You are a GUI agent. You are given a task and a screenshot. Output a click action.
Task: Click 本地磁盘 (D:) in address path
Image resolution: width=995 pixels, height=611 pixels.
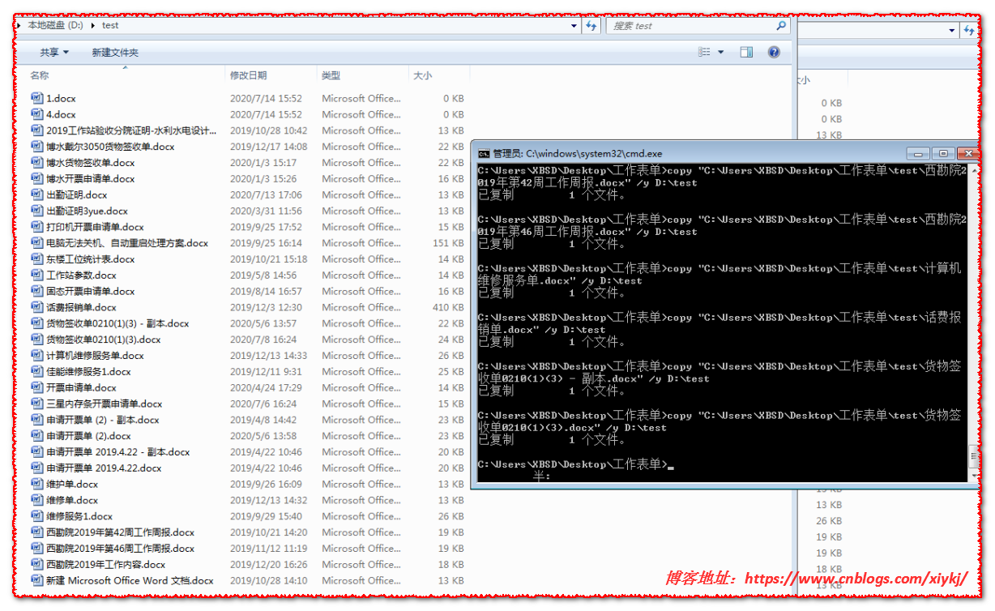tap(55, 25)
